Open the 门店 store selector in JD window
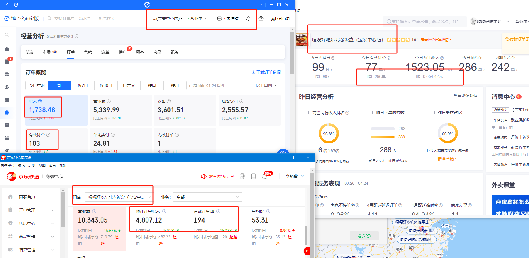This screenshot has height=258, width=529. coord(119,197)
